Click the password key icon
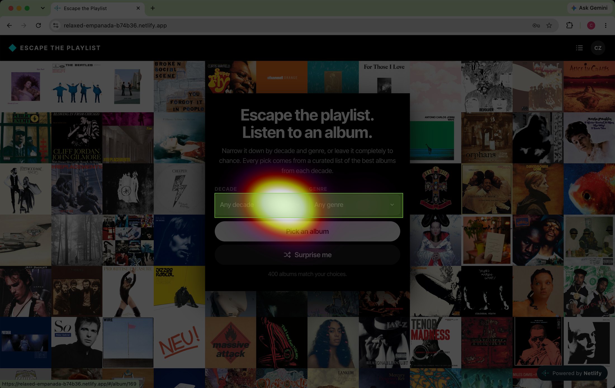 (x=536, y=25)
